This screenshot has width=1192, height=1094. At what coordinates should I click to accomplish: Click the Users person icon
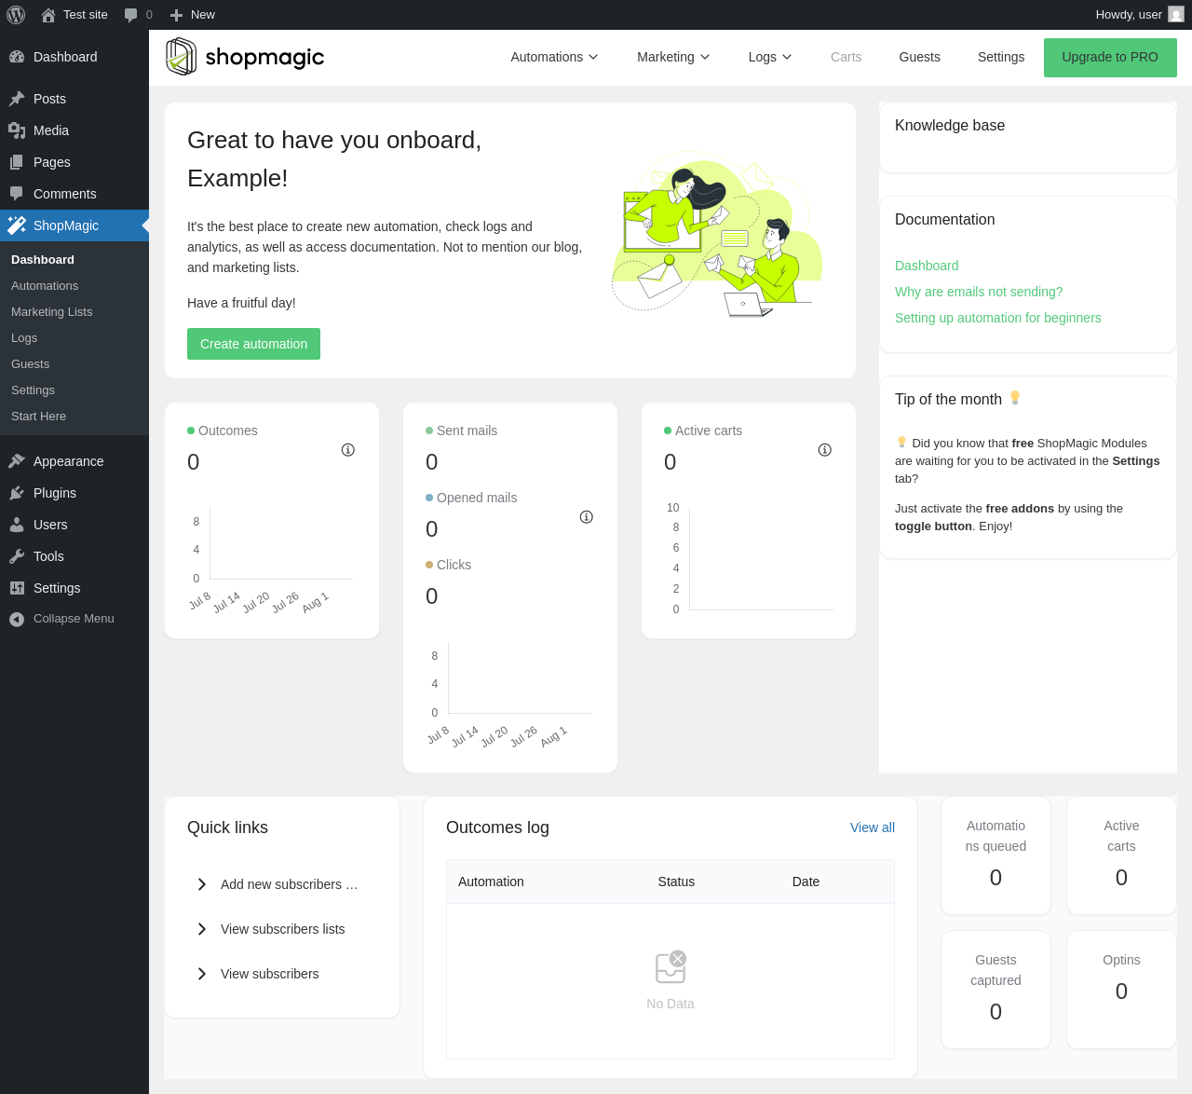click(17, 525)
